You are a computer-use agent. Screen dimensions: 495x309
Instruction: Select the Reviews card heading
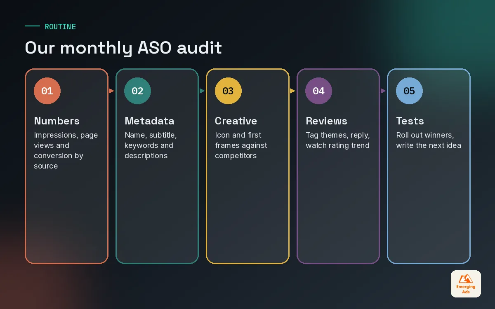326,121
